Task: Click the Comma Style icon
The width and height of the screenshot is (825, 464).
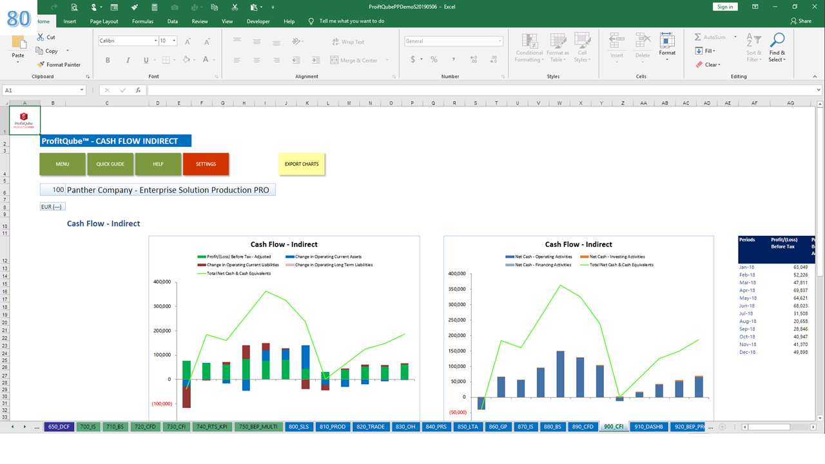Action: (453, 59)
